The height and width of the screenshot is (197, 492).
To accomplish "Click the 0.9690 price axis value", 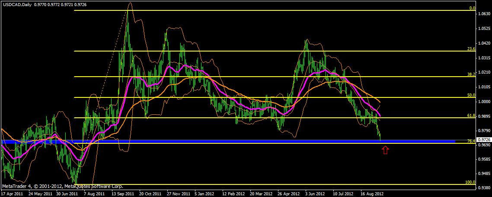I will 484,145.
